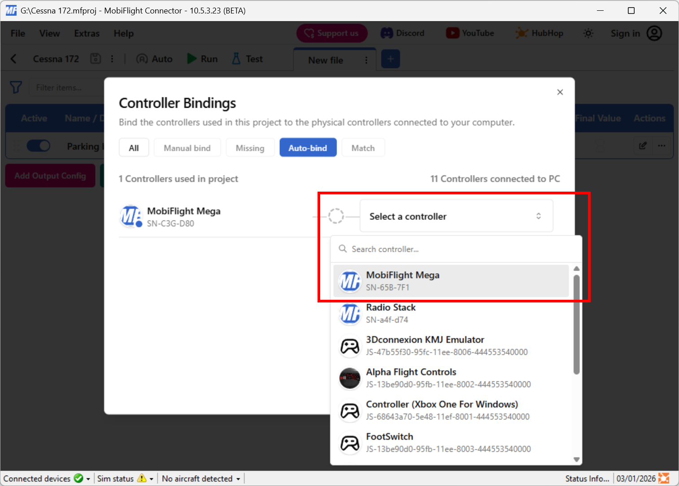Toggle the dark mode sun icon

pos(588,33)
